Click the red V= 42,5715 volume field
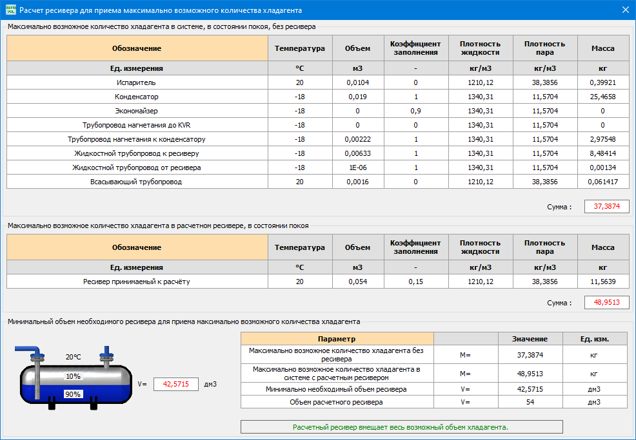The height and width of the screenshot is (440, 636). pyautogui.click(x=175, y=384)
